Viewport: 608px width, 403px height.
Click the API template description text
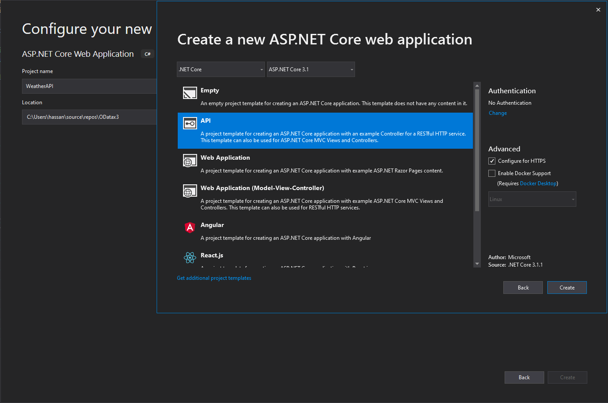[333, 137]
